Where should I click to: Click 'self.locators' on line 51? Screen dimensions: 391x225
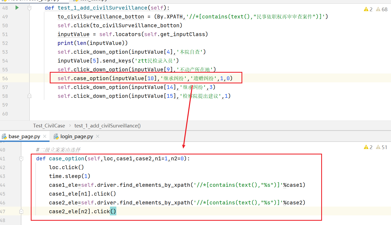tap(120, 34)
